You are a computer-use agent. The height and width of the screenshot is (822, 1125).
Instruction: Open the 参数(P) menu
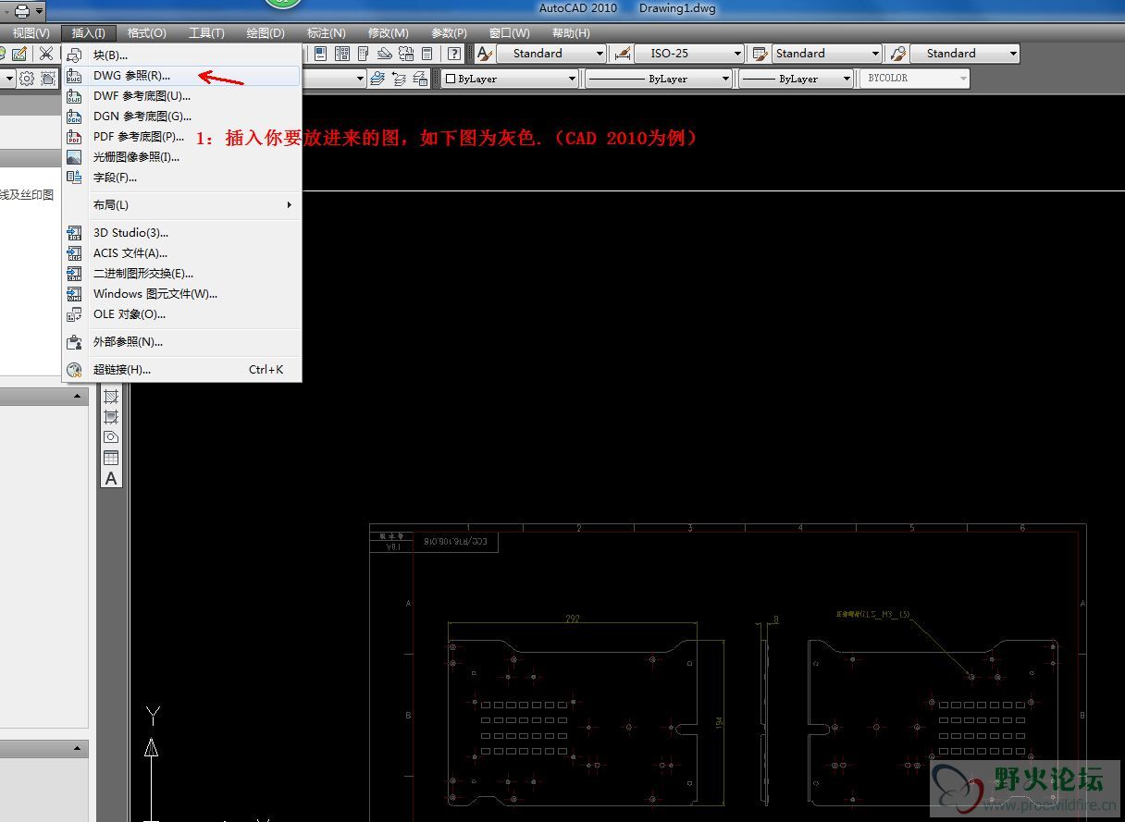click(449, 32)
